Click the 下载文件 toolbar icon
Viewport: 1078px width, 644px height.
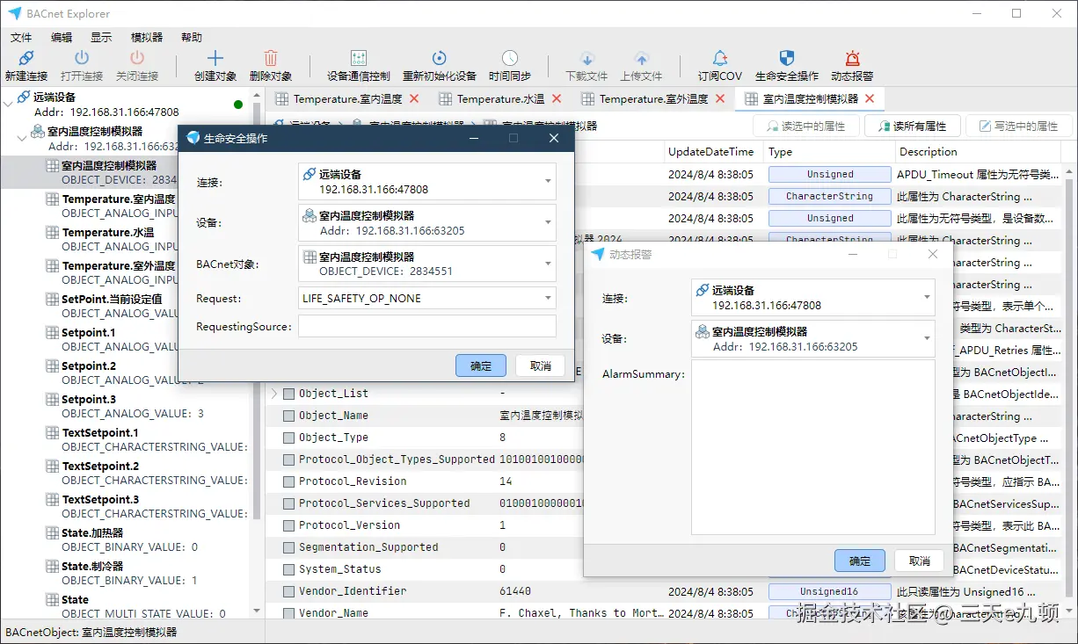point(586,59)
